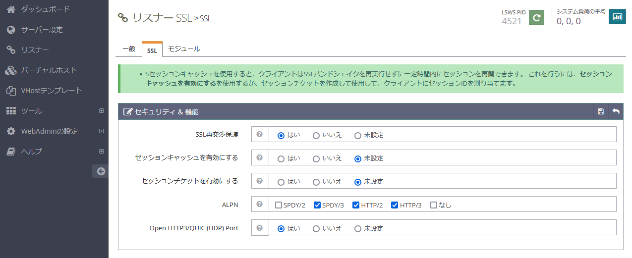
Task: Select いいえ for セッションキャッシュを有効にする
Action: click(x=316, y=158)
